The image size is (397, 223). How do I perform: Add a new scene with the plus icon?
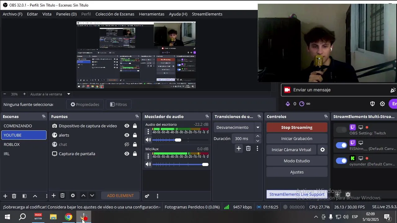pos(5,196)
